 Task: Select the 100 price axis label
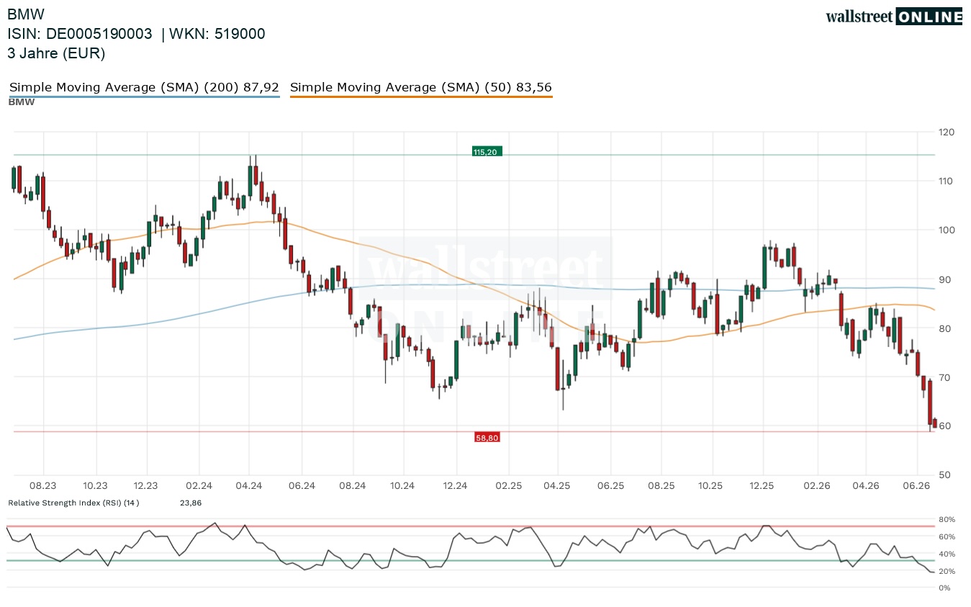(x=946, y=230)
